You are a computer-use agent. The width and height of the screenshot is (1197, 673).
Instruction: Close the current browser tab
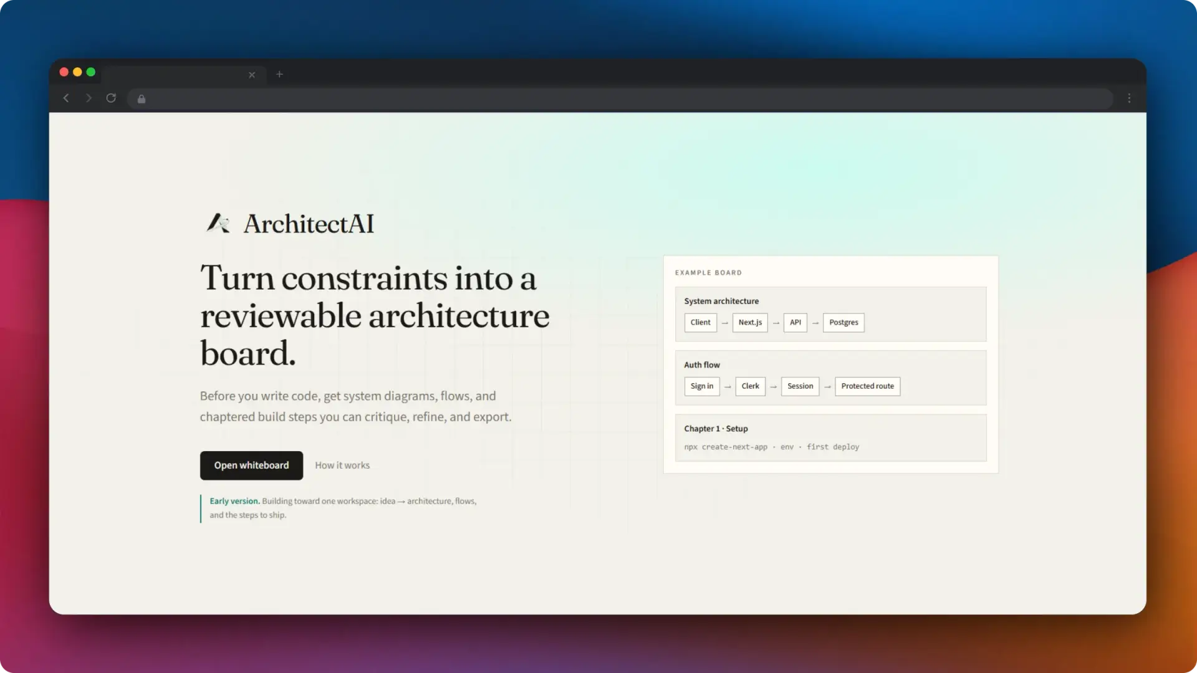[x=252, y=75]
